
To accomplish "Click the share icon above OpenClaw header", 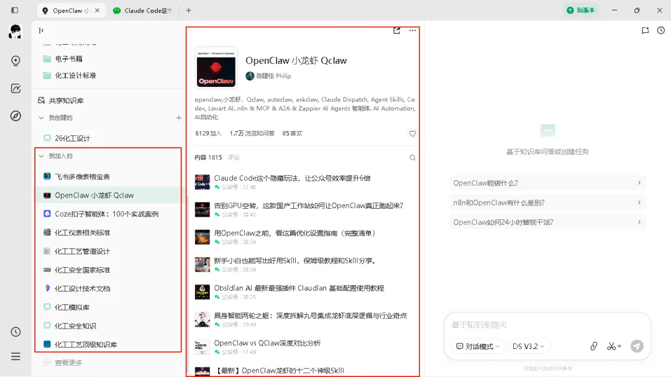I will (x=396, y=30).
